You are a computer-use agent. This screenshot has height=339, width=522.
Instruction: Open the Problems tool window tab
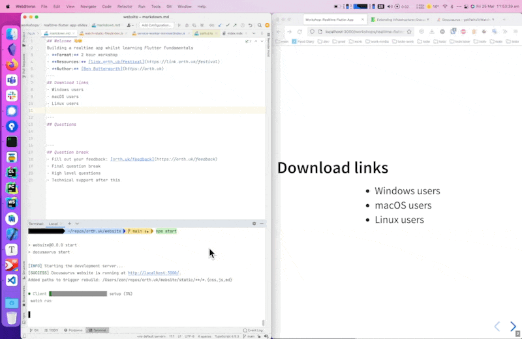tap(73, 331)
